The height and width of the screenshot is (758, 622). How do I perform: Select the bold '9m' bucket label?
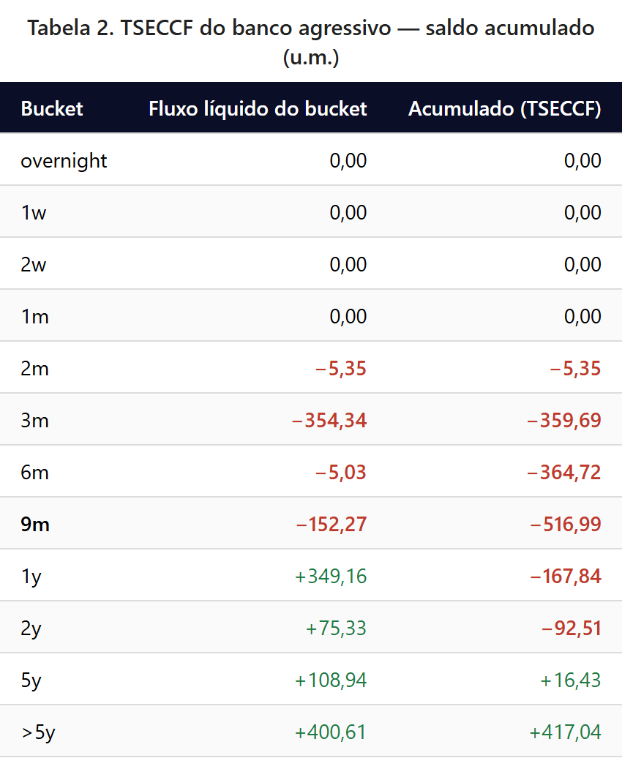[x=35, y=525]
